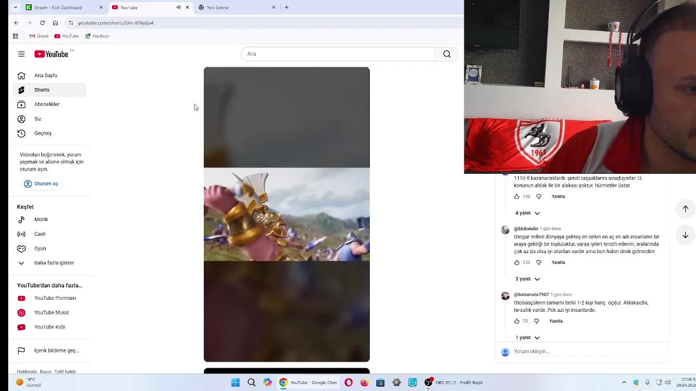The height and width of the screenshot is (391, 696).
Task: Expand the 4 yanıt replies
Action: 527,213
